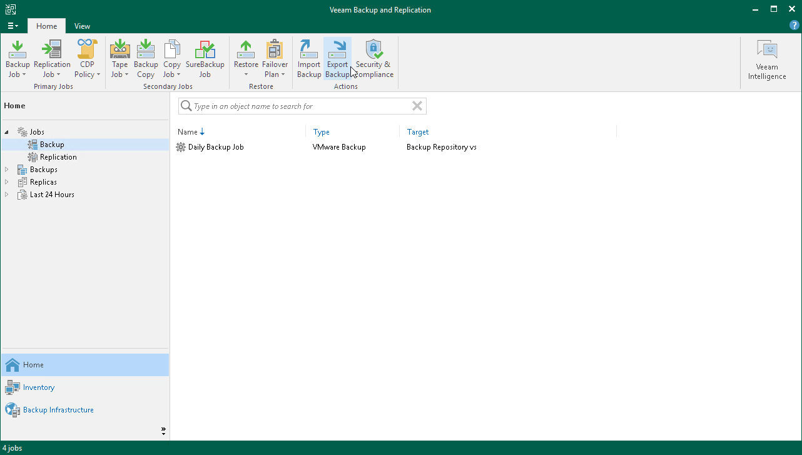This screenshot has width=802, height=455.
Task: Maximize the Veeam window
Action: coord(774,9)
